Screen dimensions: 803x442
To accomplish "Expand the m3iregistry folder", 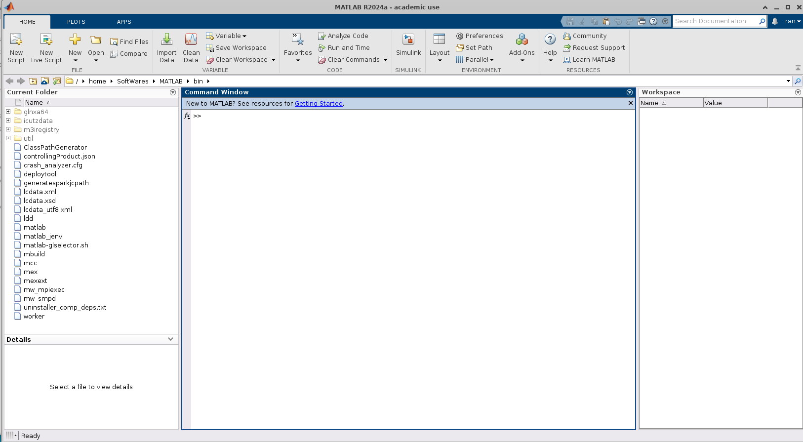I will [x=8, y=129].
